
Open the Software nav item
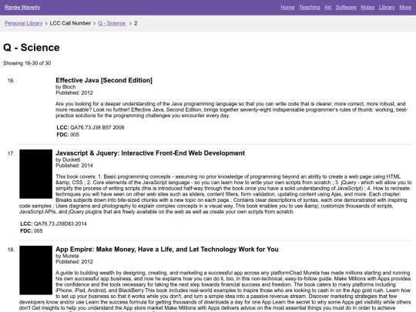(x=346, y=8)
